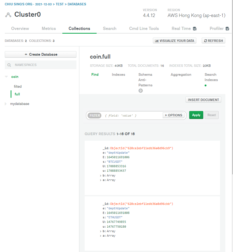Image resolution: width=233 pixels, height=252 pixels.
Task: Open the Profiler tab
Action: pos(217,28)
